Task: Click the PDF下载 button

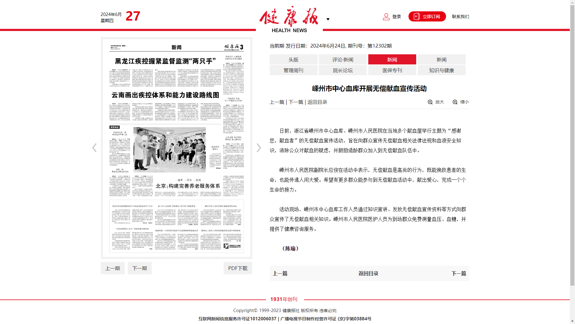Action: (x=238, y=268)
